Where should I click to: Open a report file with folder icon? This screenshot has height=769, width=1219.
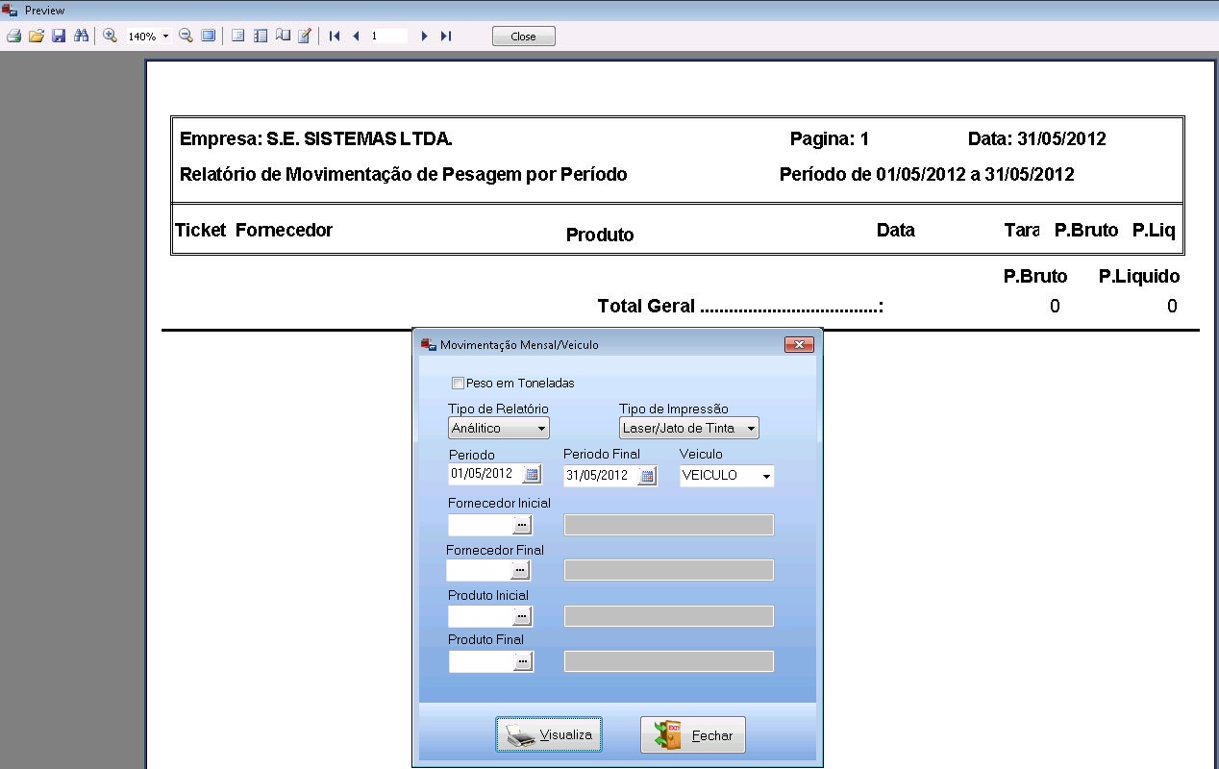36,36
